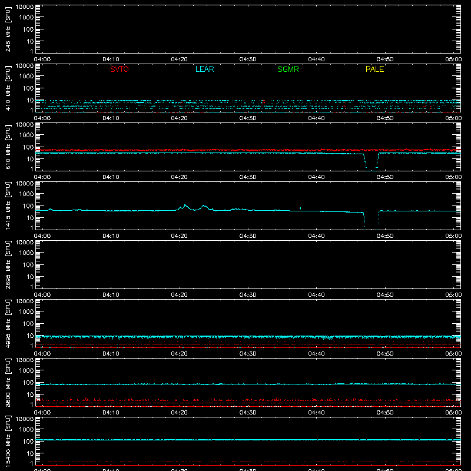The height and width of the screenshot is (471, 471).
Task: Click the 2695 MHz [SFU] axis title
Action: tap(8, 264)
